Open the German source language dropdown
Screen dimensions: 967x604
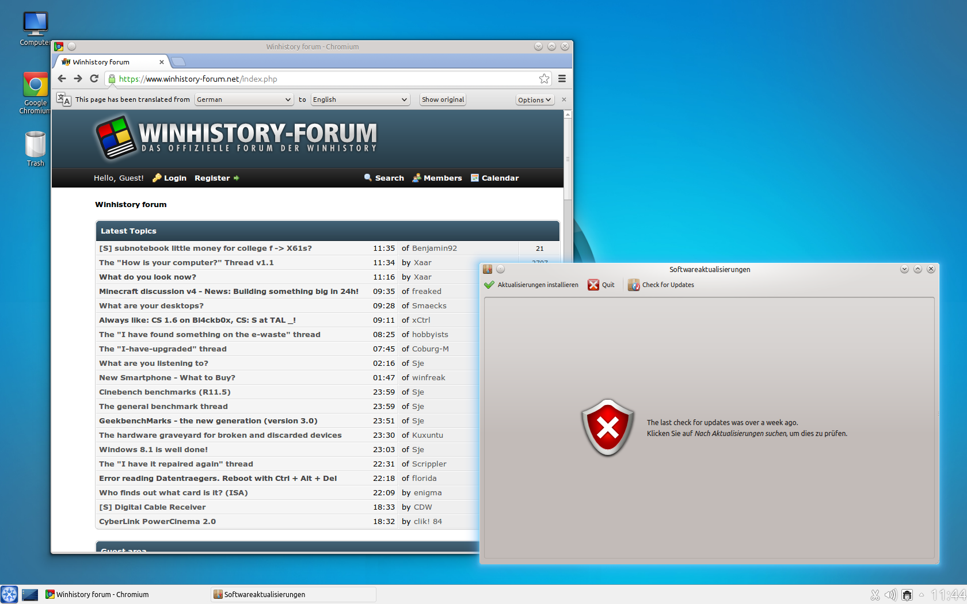point(244,100)
